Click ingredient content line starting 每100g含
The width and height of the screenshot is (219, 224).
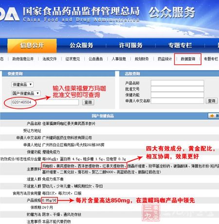[x=84, y=159]
